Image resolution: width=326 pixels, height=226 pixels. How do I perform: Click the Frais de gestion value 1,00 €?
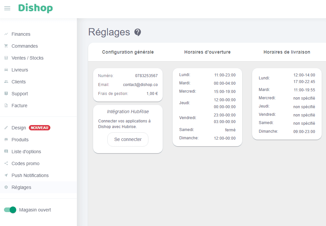[x=152, y=93]
